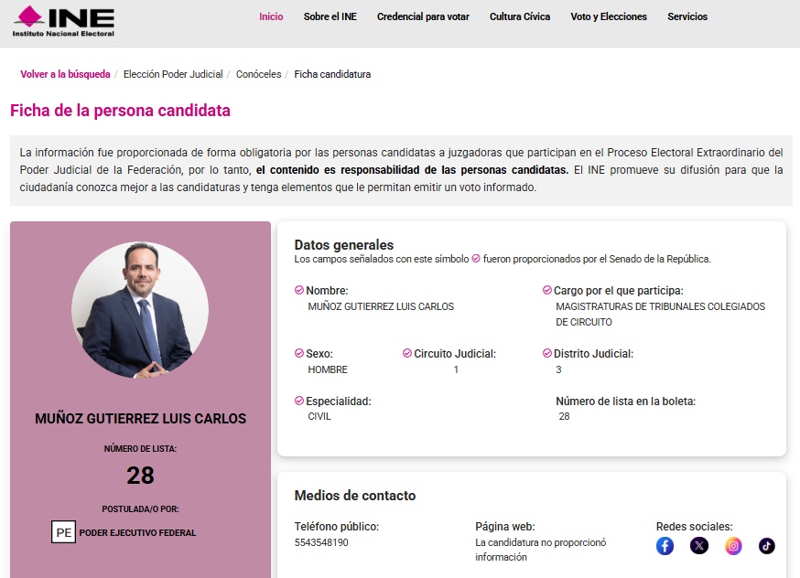Click the check symbol beside Especialidad

299,401
